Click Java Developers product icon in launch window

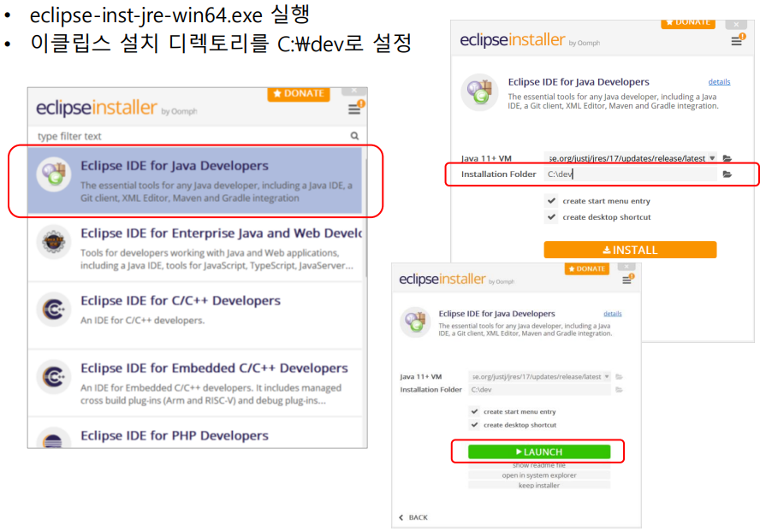[415, 322]
